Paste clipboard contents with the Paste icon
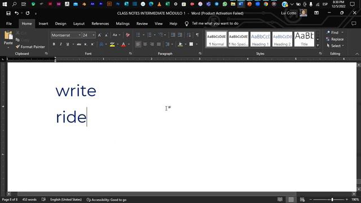Image resolution: width=361 pixels, height=203 pixels. click(x=8, y=36)
